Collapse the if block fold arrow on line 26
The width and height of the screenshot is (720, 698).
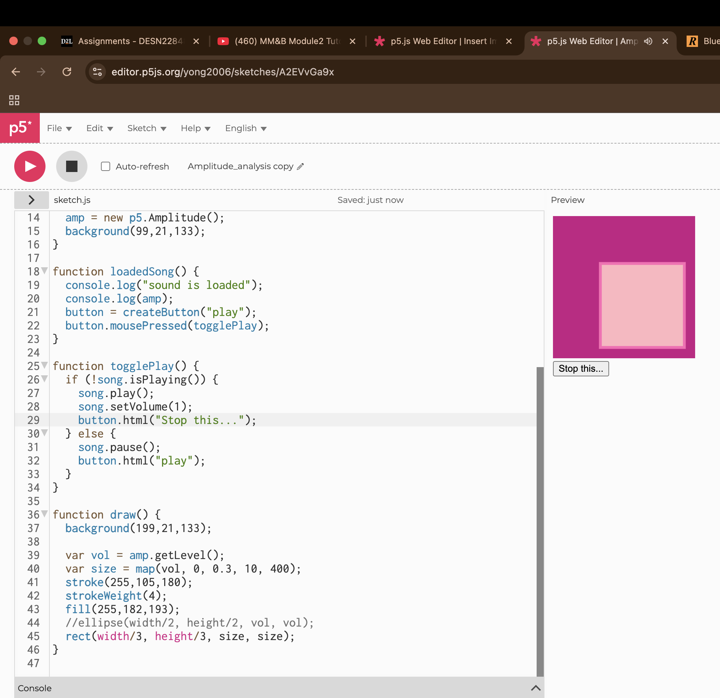coord(44,379)
